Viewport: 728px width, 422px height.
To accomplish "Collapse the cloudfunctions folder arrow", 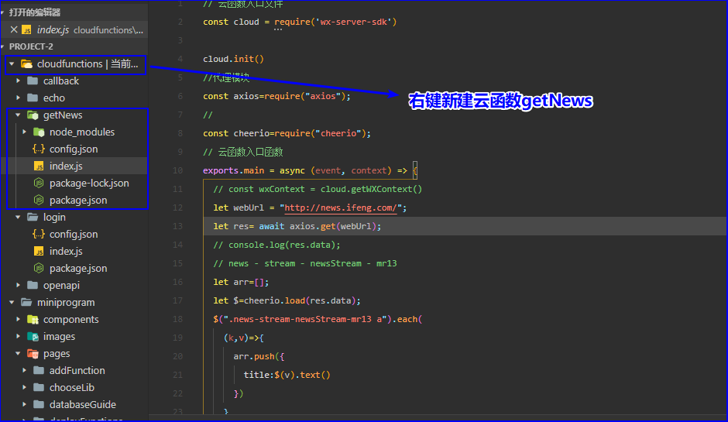I will [x=12, y=63].
